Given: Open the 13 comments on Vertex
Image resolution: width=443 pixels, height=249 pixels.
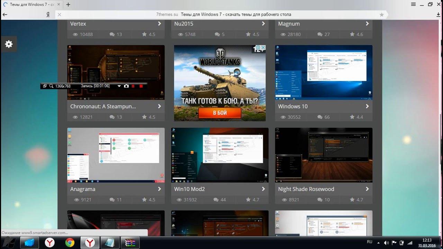Looking at the screenshot, I should (116, 34).
